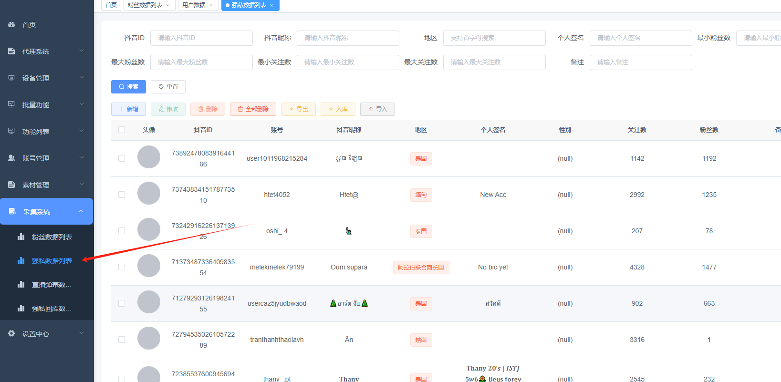Expand the 批量功能 menu chevron
The width and height of the screenshot is (781, 382).
click(x=82, y=104)
